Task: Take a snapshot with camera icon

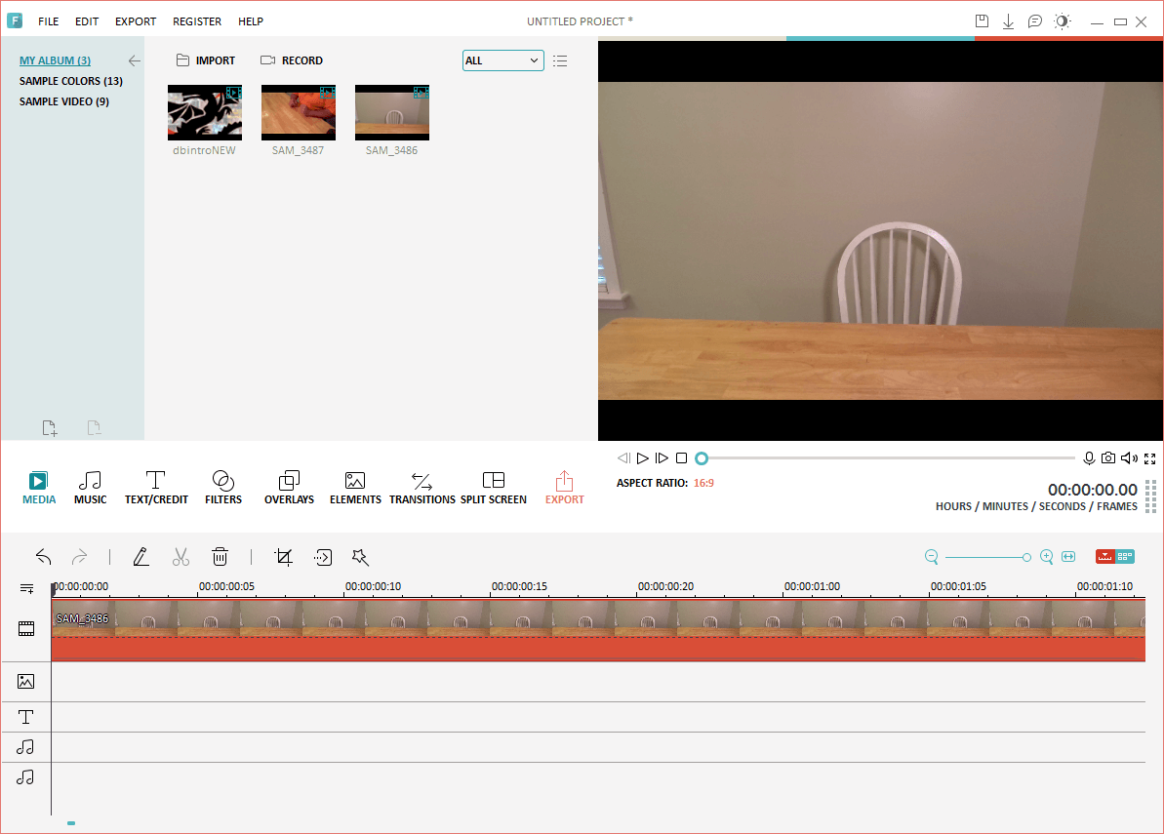Action: coord(1108,458)
